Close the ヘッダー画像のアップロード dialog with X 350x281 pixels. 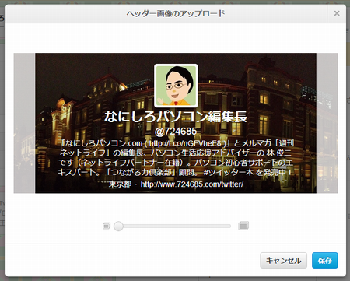click(337, 13)
